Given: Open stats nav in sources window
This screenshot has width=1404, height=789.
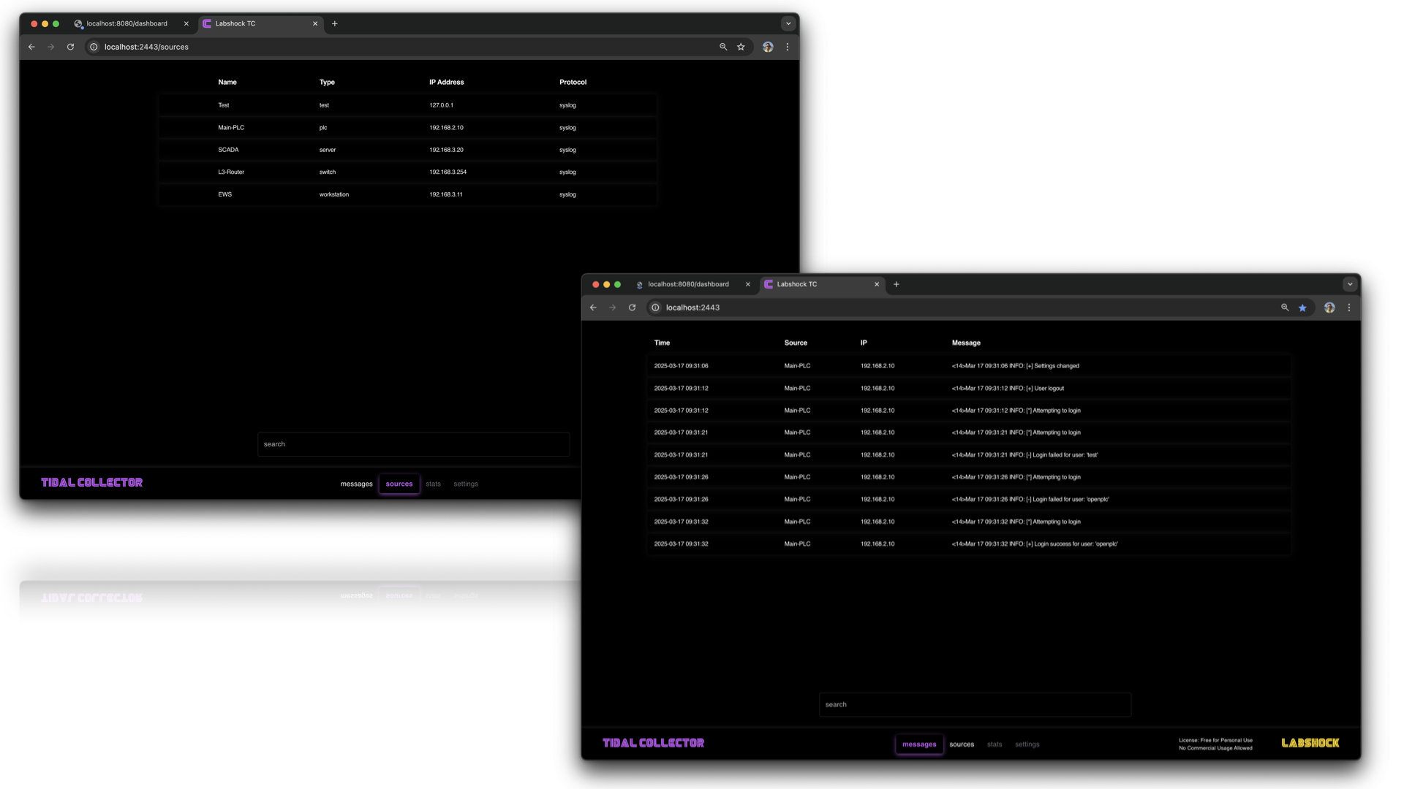Looking at the screenshot, I should 433,484.
